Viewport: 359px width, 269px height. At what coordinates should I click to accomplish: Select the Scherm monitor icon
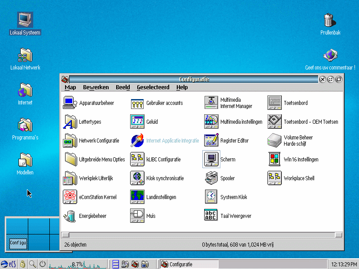click(x=211, y=159)
